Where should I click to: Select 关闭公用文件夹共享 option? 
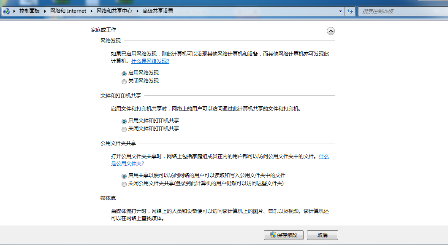[124, 184]
